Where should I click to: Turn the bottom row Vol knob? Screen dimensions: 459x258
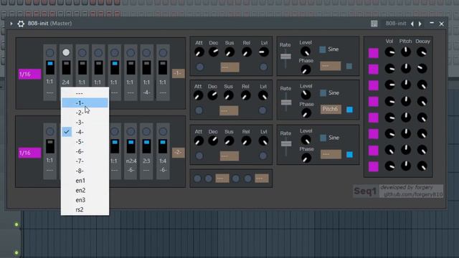tap(389, 166)
